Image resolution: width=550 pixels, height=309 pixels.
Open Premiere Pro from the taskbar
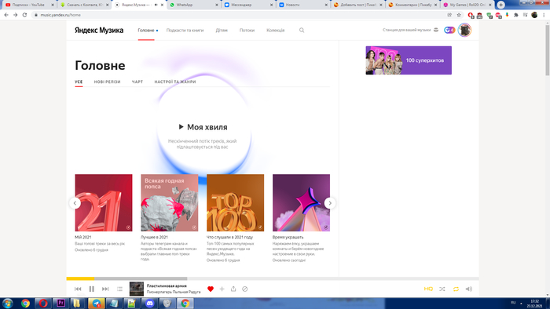(61, 303)
